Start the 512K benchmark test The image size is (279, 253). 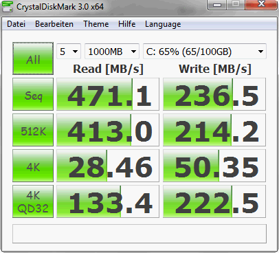(x=33, y=130)
